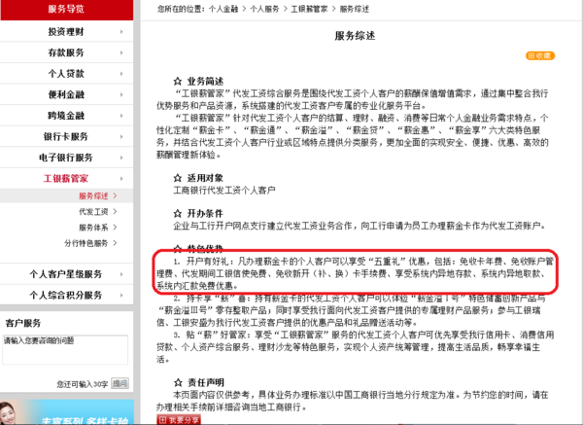Open the 代发工资 submenu link
The height and width of the screenshot is (425, 583).
(93, 212)
